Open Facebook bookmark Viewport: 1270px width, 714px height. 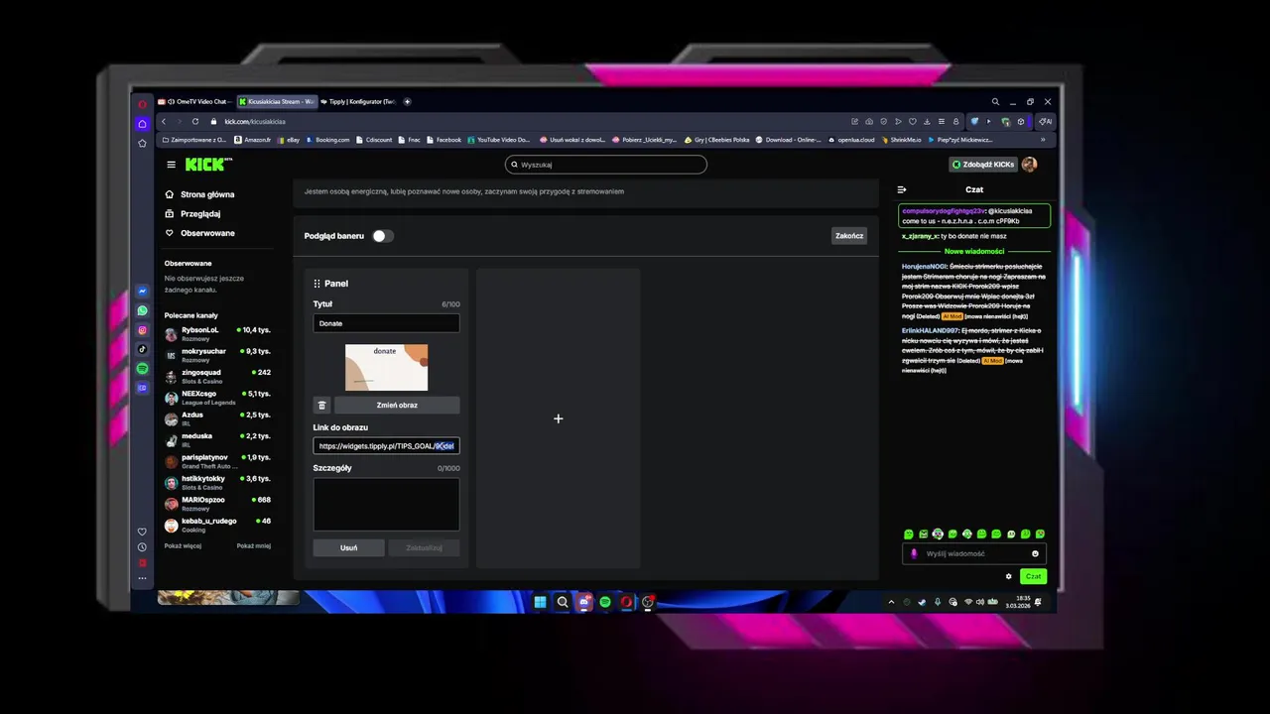[x=444, y=140]
